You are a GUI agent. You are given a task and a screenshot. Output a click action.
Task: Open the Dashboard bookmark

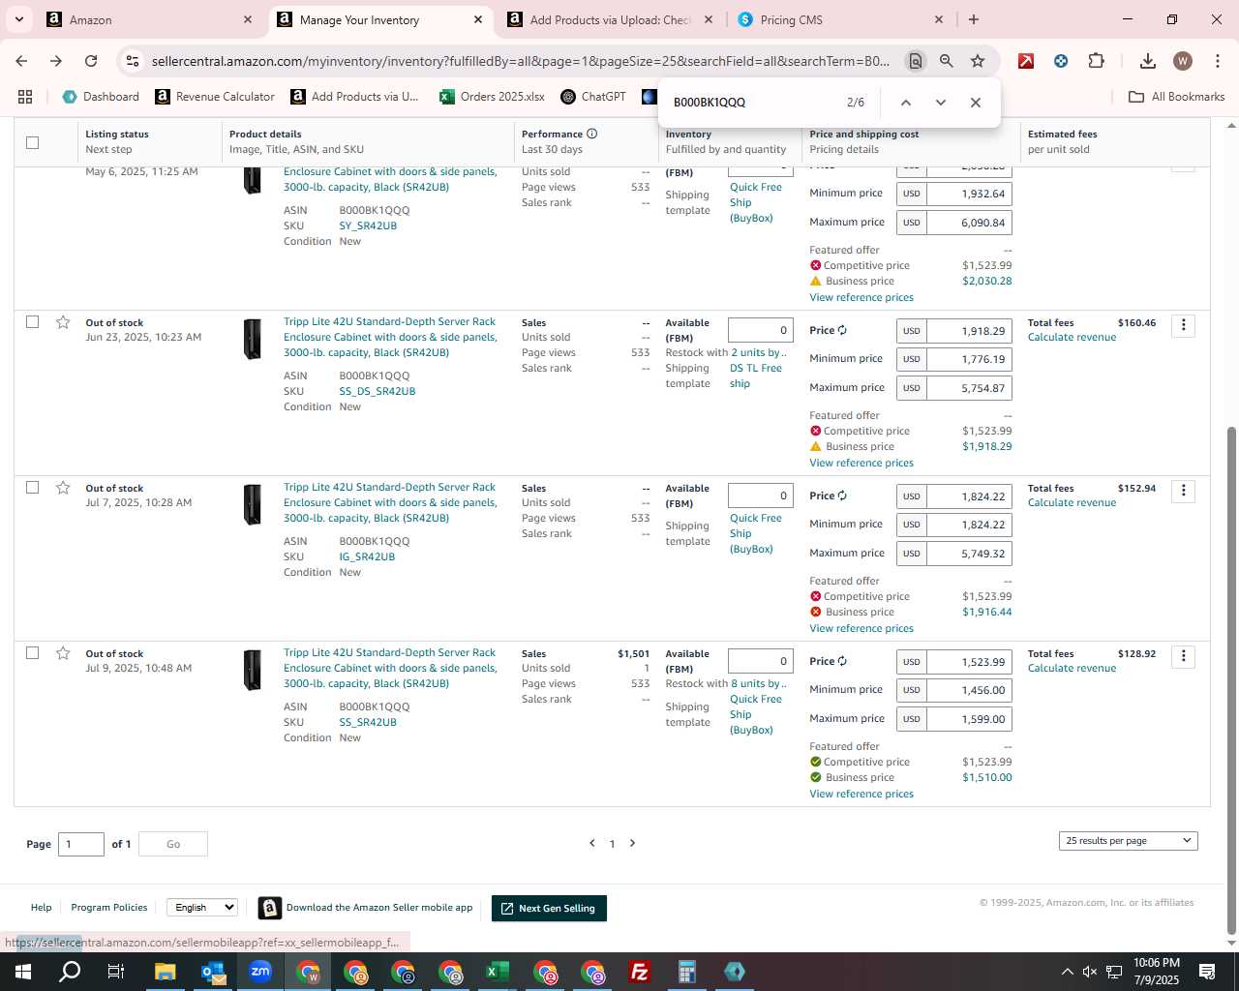pos(101,97)
